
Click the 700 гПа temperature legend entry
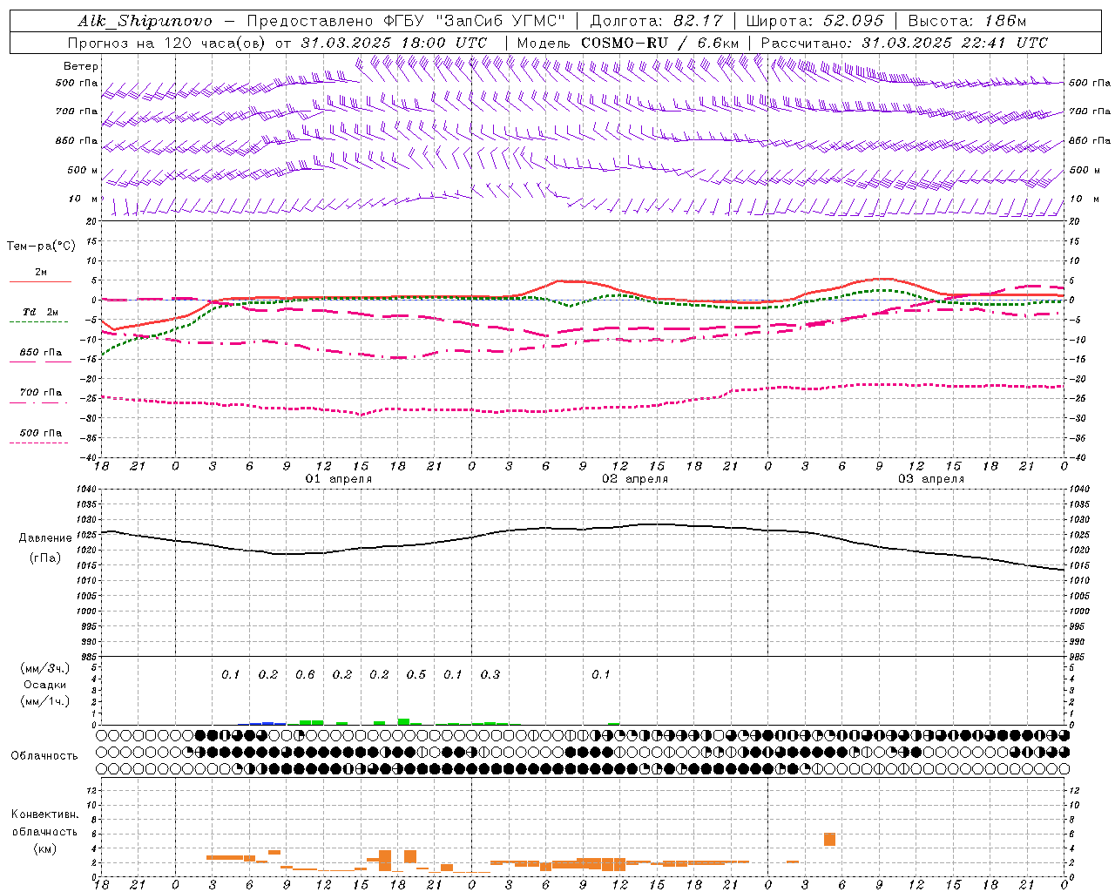tap(41, 393)
